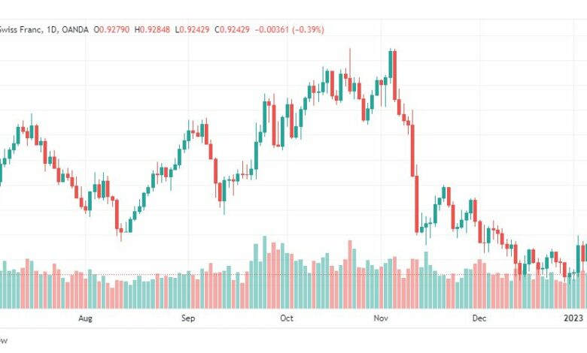Select the Nov label on time axis
587x353 pixels.
tap(381, 318)
